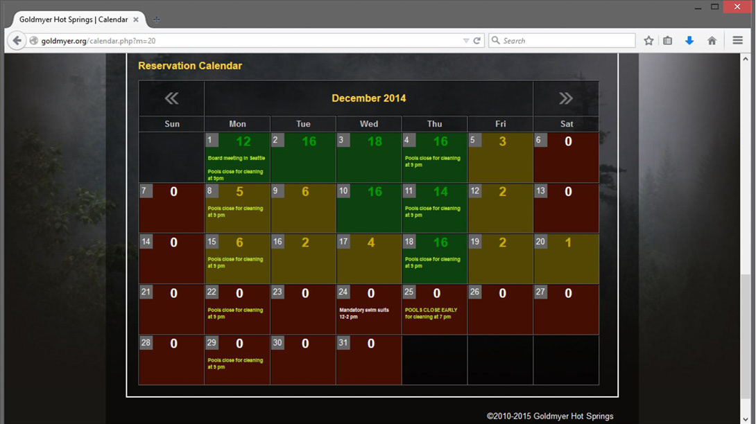Maximize the browser window
Screen dimensions: 756x424
click(715, 7)
